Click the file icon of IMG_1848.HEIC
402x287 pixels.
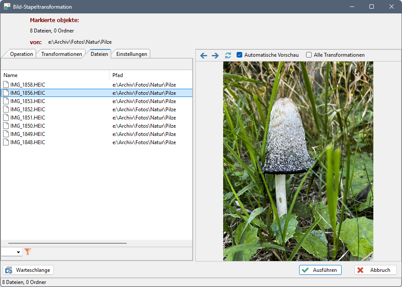[x=6, y=142]
